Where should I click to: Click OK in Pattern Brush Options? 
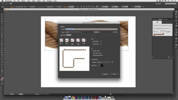114,74
